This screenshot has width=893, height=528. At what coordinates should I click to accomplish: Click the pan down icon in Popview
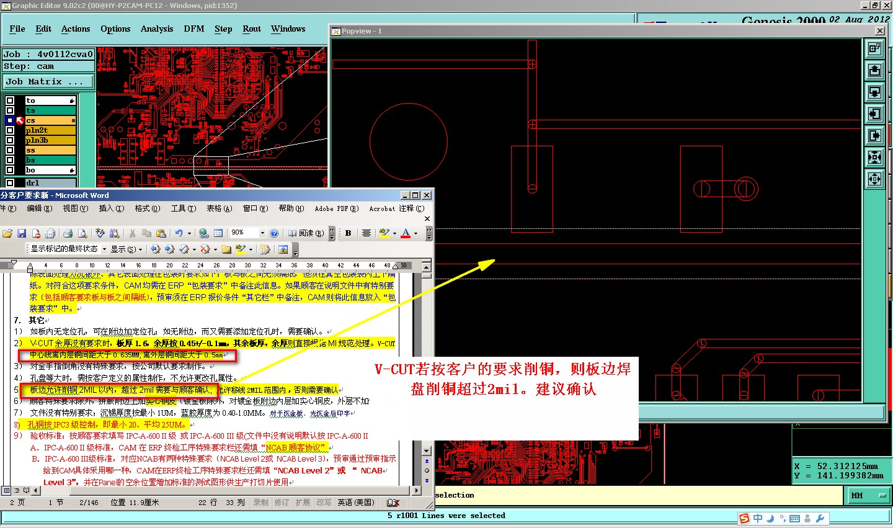click(x=874, y=92)
